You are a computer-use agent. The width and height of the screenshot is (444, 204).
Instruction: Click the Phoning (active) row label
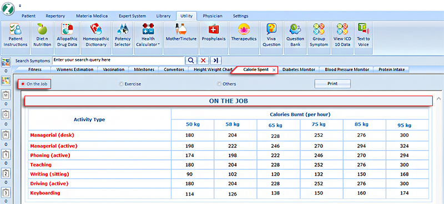click(x=50, y=156)
